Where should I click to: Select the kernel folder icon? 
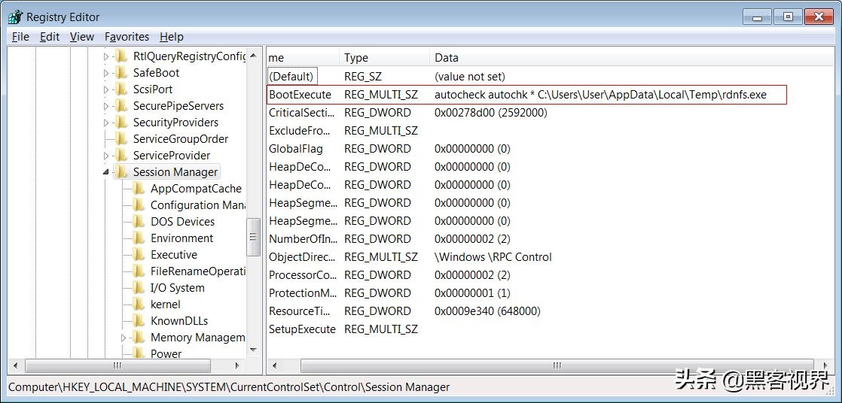click(x=139, y=305)
